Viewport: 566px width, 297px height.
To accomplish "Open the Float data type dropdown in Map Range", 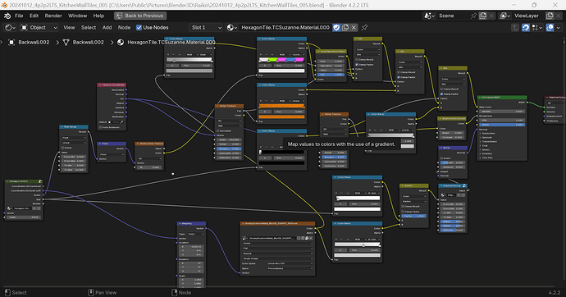I will coord(74,138).
